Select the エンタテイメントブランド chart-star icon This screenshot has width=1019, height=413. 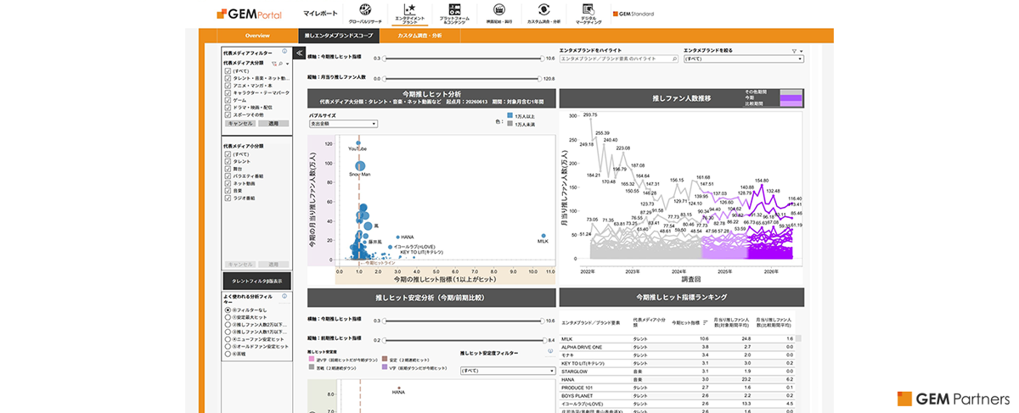coord(409,10)
